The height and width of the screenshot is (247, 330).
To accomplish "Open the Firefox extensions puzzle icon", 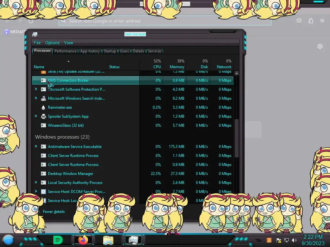I will 311,21.
